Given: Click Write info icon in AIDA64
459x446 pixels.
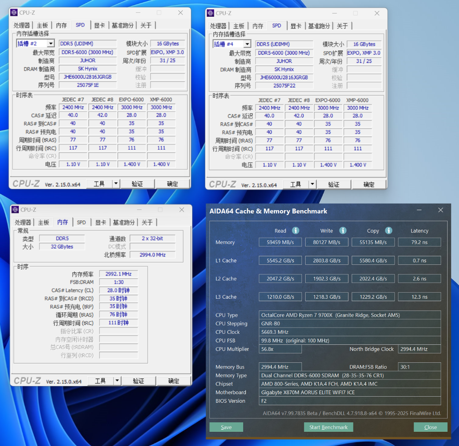Looking at the screenshot, I should pos(342,231).
